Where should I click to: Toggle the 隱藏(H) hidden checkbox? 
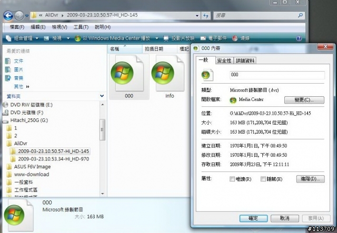point(263,179)
